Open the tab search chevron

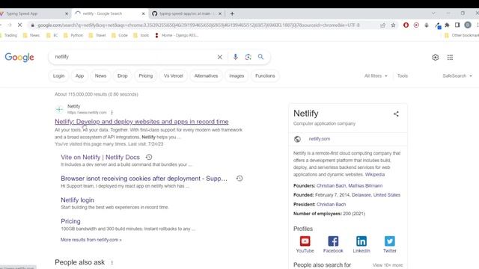coord(433,13)
